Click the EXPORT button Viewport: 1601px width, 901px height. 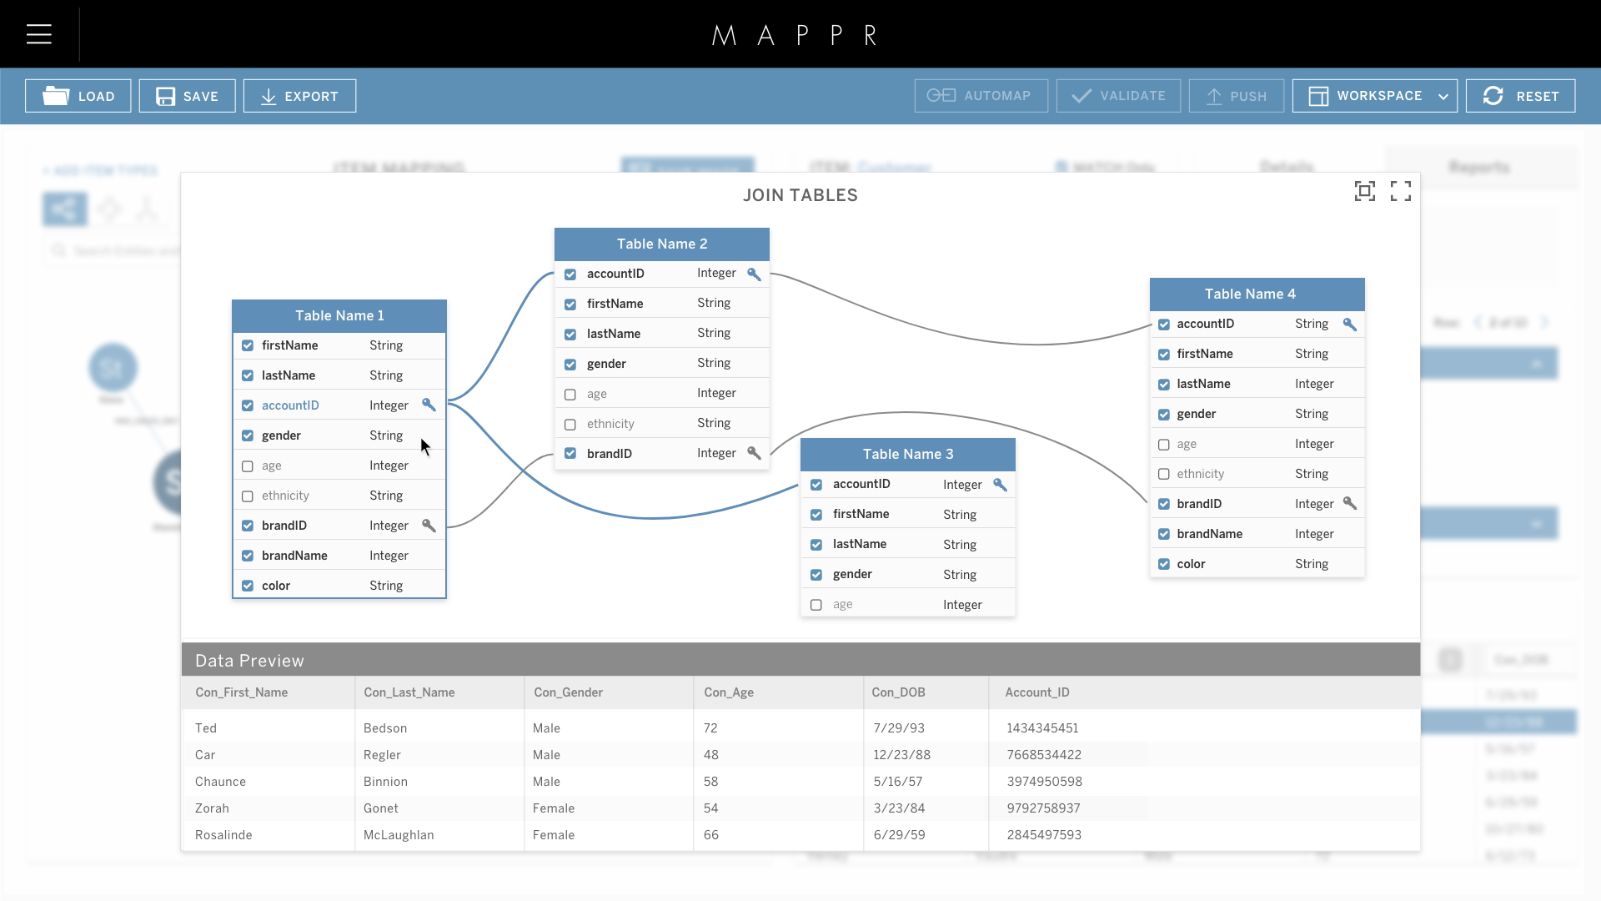click(x=300, y=96)
